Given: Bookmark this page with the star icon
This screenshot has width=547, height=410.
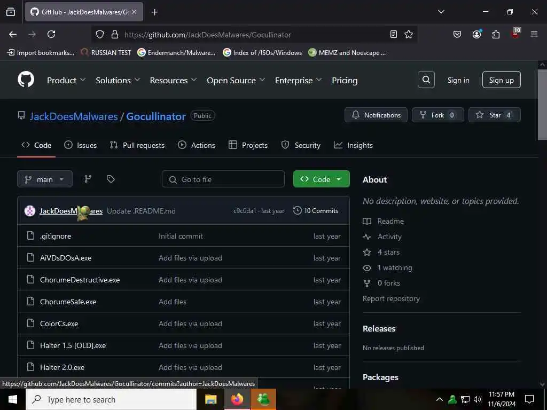Looking at the screenshot, I should click(409, 34).
